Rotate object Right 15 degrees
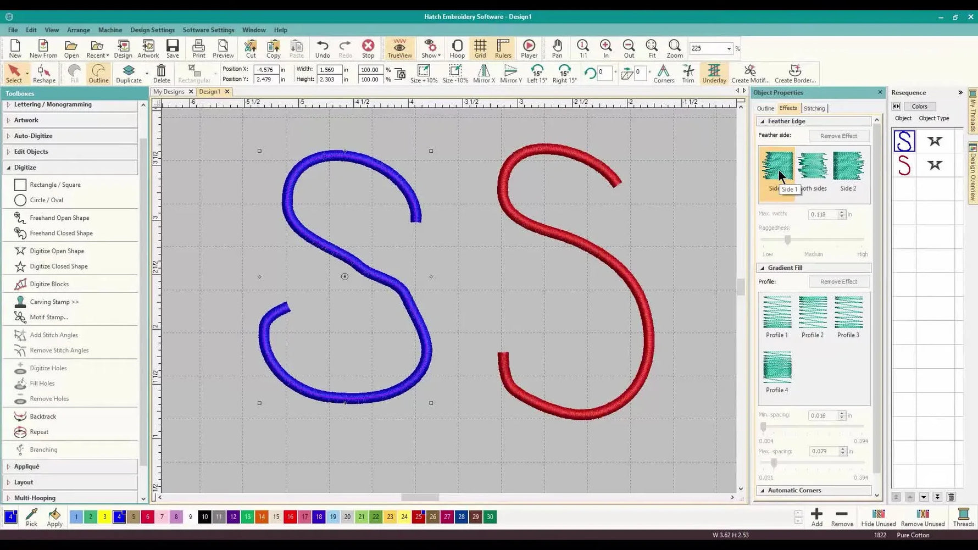The image size is (978, 550). pyautogui.click(x=564, y=74)
